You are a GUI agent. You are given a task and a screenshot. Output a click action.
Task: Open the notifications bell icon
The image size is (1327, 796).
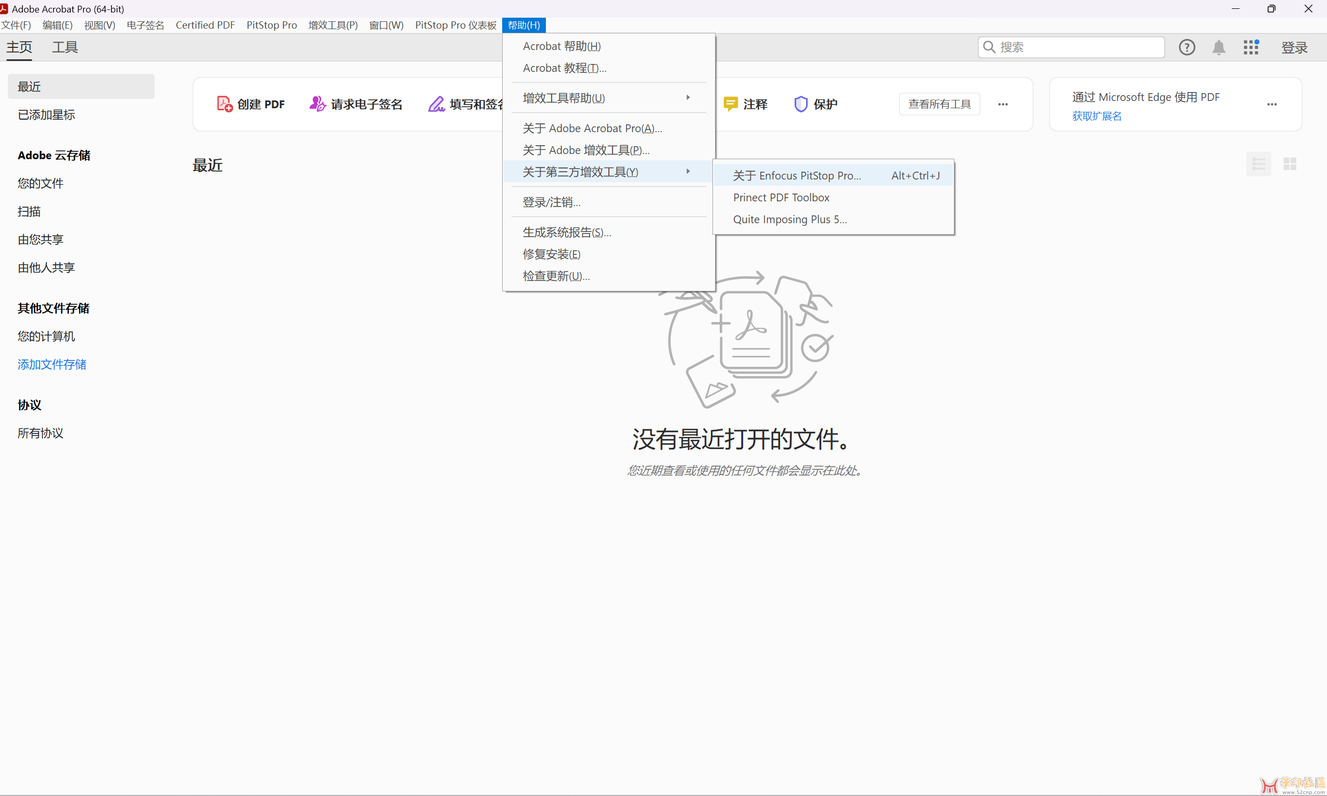pos(1219,47)
